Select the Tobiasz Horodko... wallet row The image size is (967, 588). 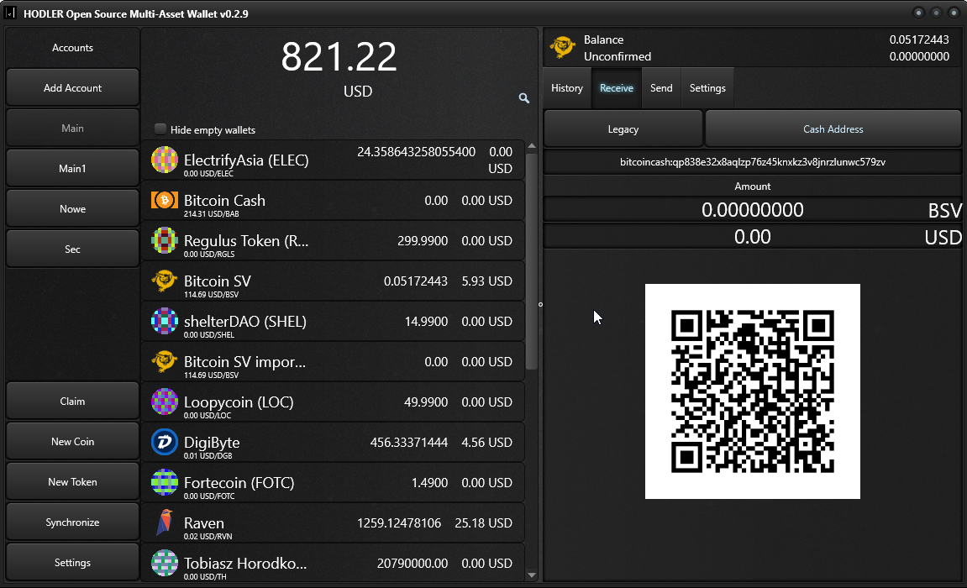pos(333,563)
